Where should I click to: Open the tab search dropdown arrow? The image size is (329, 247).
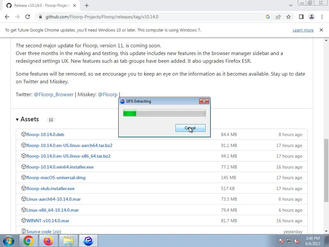click(x=290, y=5)
